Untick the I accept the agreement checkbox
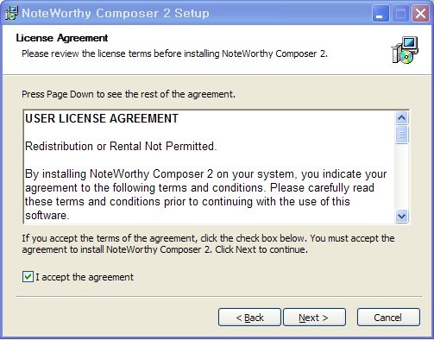 28,277
